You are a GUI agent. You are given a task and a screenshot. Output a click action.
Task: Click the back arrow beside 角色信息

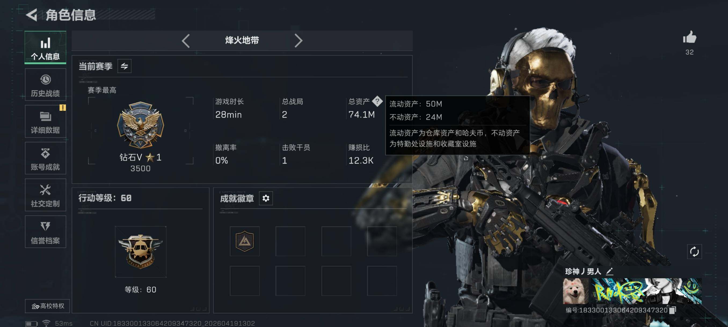pyautogui.click(x=32, y=15)
